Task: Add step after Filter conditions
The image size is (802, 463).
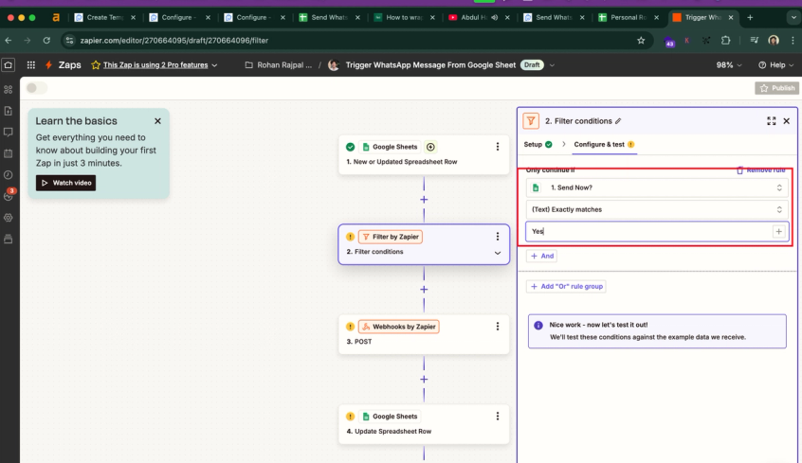Action: pyautogui.click(x=424, y=289)
